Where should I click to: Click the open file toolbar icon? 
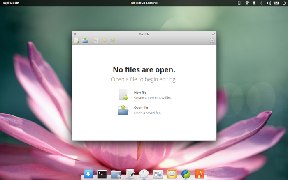(x=85, y=40)
